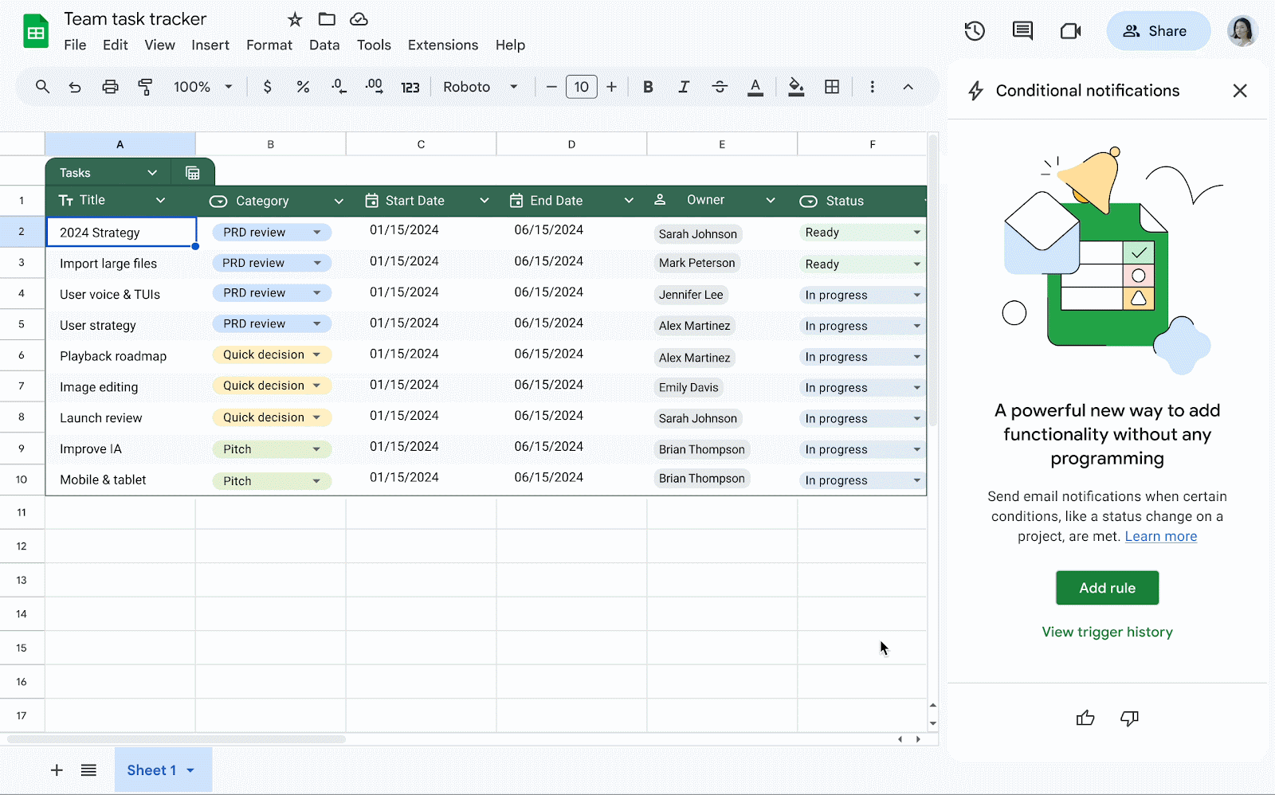Click the font size input field
The height and width of the screenshot is (795, 1275).
coord(581,87)
